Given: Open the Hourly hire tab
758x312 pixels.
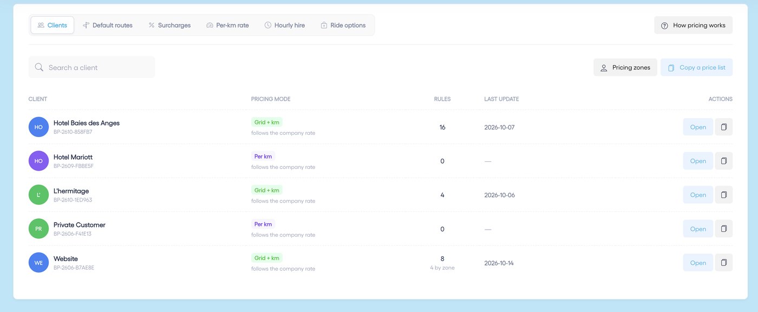Looking at the screenshot, I should click(x=285, y=25).
